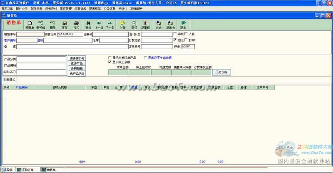The width and height of the screenshot is (333, 173).
Task: Click the 保存 save disk icon
Action: tap(65, 23)
